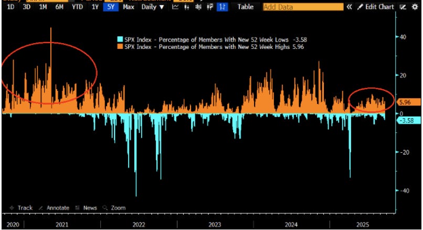The image size is (423, 230).
Task: Switch to the 3D time range
Action: pyautogui.click(x=26, y=7)
